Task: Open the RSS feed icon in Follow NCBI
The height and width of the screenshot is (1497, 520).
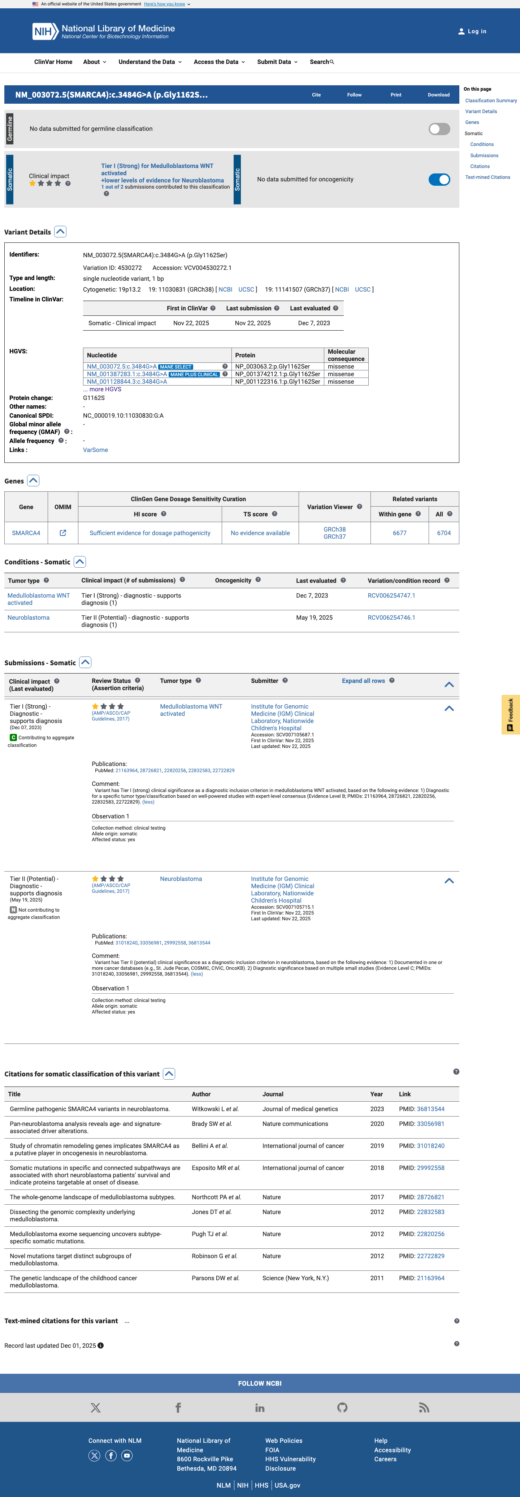Action: 424,1407
